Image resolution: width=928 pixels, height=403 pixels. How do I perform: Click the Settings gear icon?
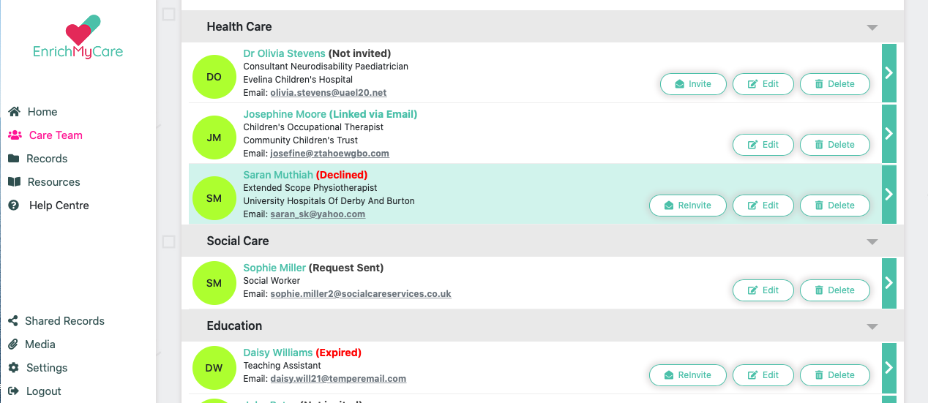(x=13, y=368)
